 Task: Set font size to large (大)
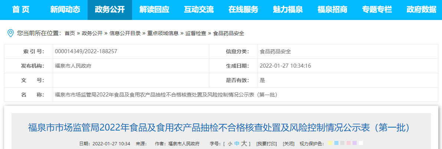[x=244, y=143]
